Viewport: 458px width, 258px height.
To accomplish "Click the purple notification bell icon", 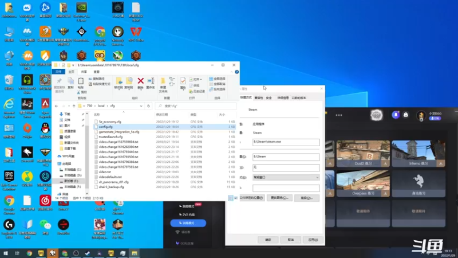I will [x=396, y=115].
